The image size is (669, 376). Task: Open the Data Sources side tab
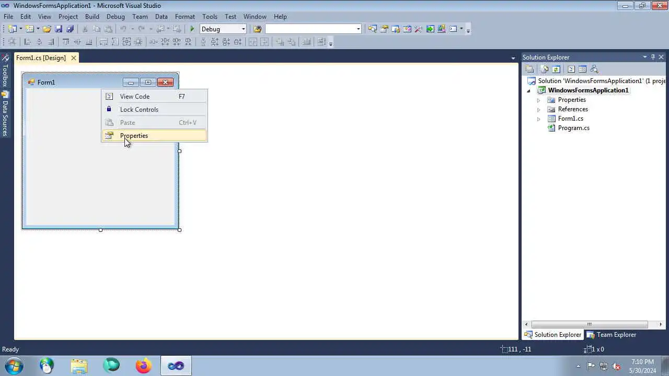click(x=5, y=114)
